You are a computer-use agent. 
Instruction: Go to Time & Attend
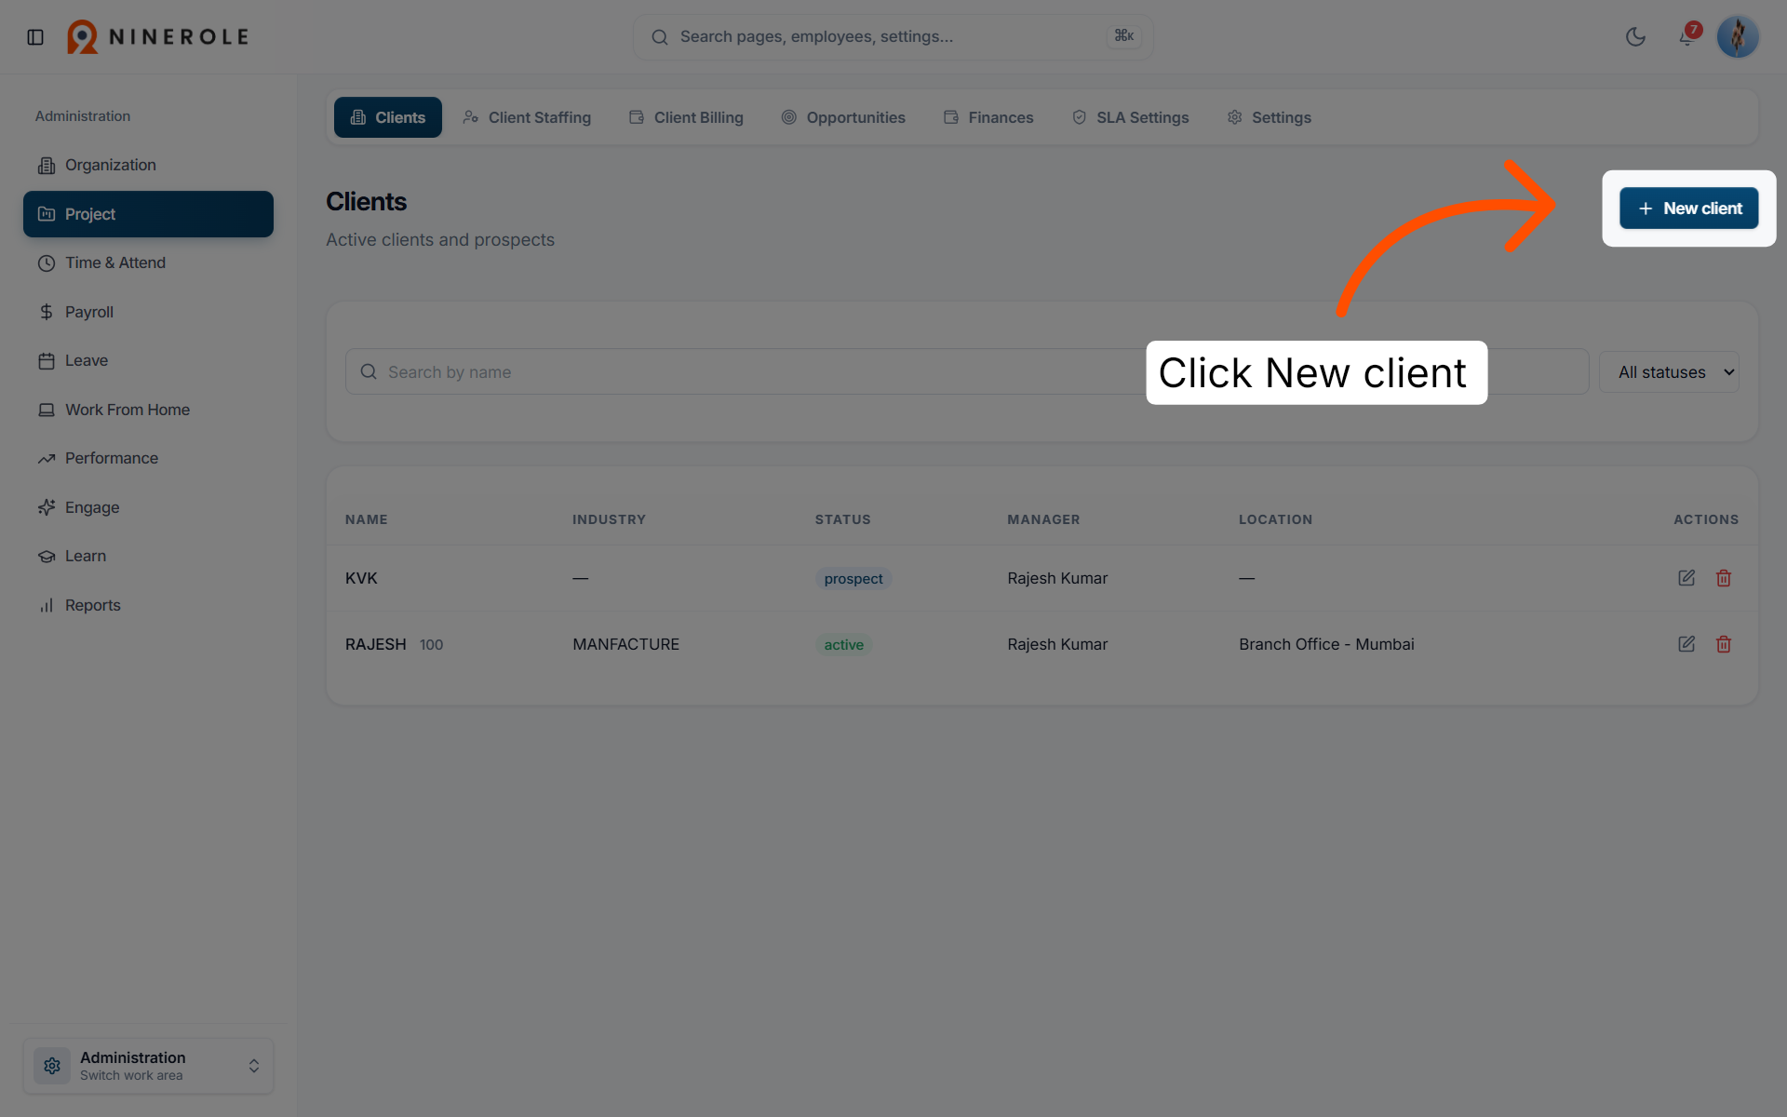coord(148,262)
